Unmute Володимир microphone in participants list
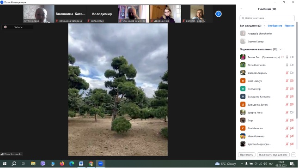299x168 pixels. [x=287, y=89]
